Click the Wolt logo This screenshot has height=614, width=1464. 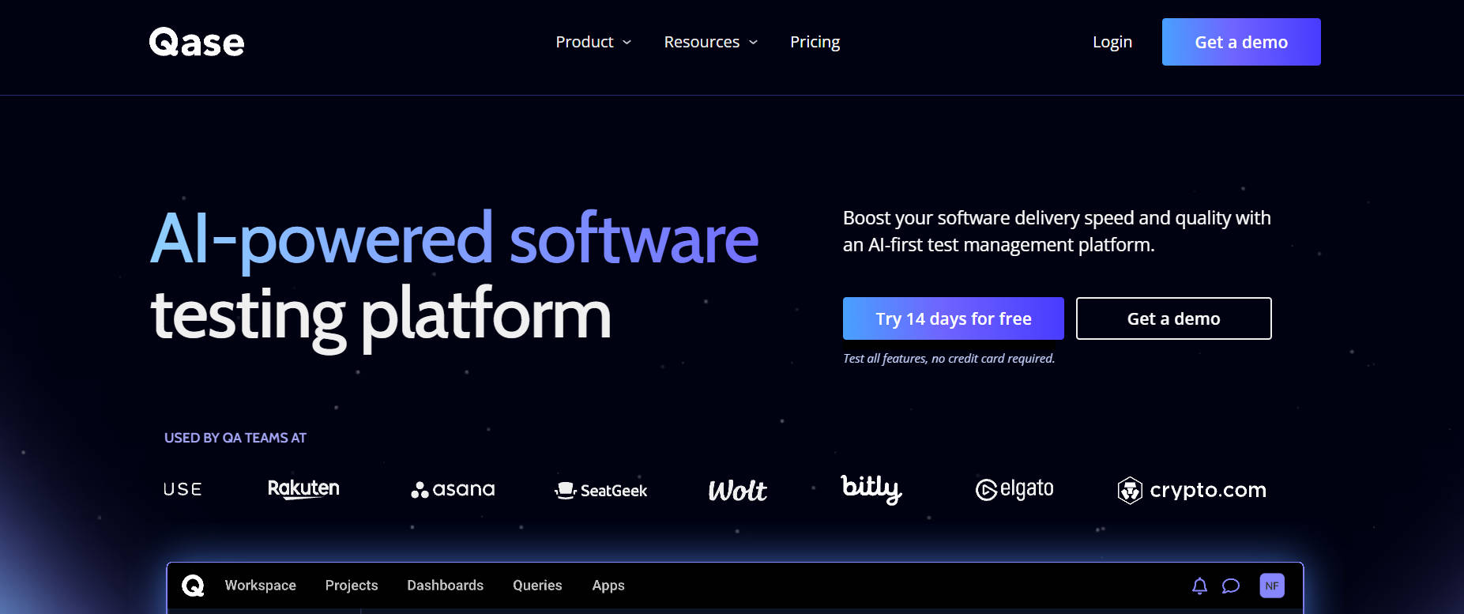737,491
